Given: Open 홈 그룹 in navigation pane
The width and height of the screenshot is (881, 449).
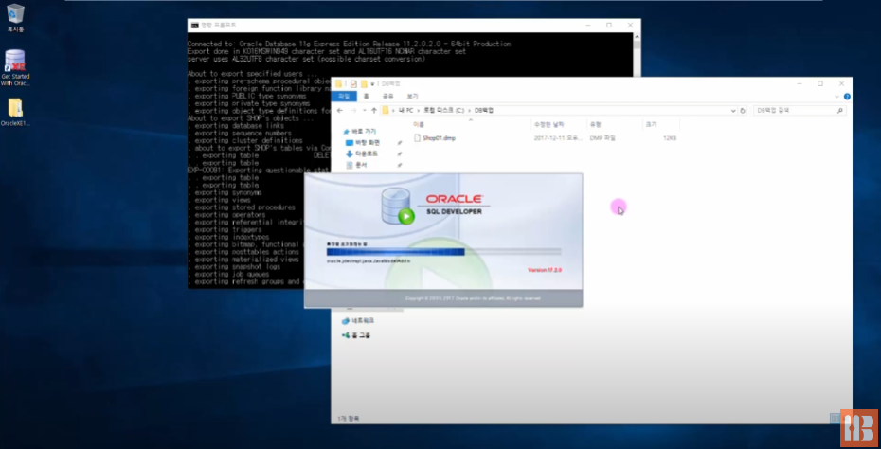Looking at the screenshot, I should point(356,335).
